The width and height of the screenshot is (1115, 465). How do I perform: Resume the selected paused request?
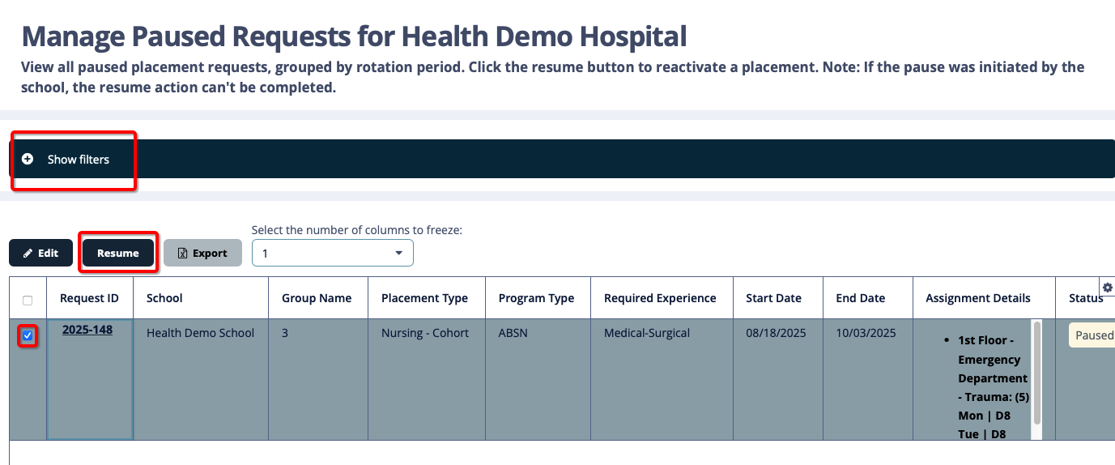click(118, 253)
